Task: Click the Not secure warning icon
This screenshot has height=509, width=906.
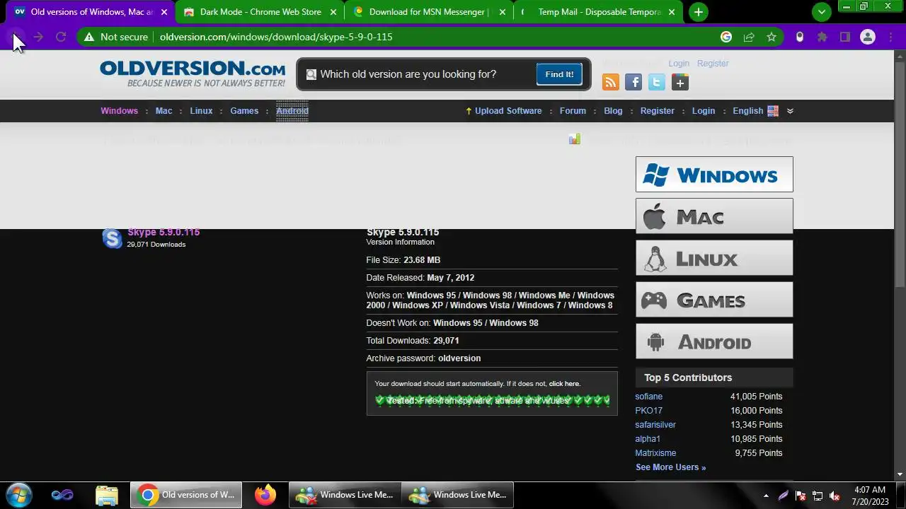Action: click(89, 37)
